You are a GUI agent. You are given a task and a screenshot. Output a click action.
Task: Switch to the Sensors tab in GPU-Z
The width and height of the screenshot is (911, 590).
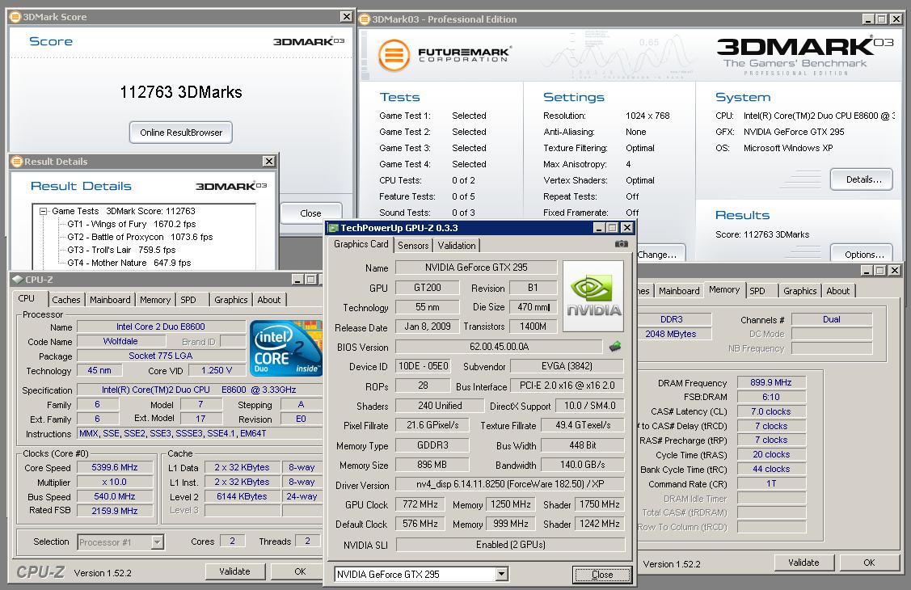(413, 246)
